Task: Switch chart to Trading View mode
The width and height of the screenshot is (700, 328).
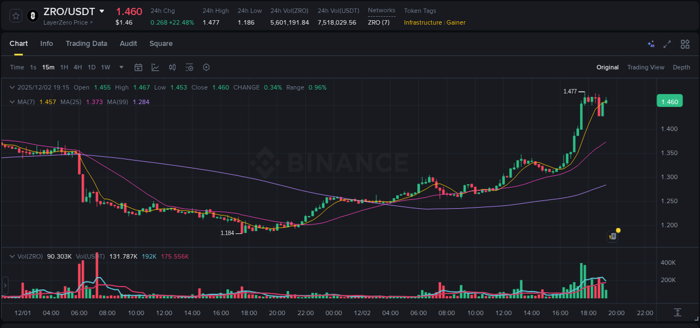Action: coord(645,67)
